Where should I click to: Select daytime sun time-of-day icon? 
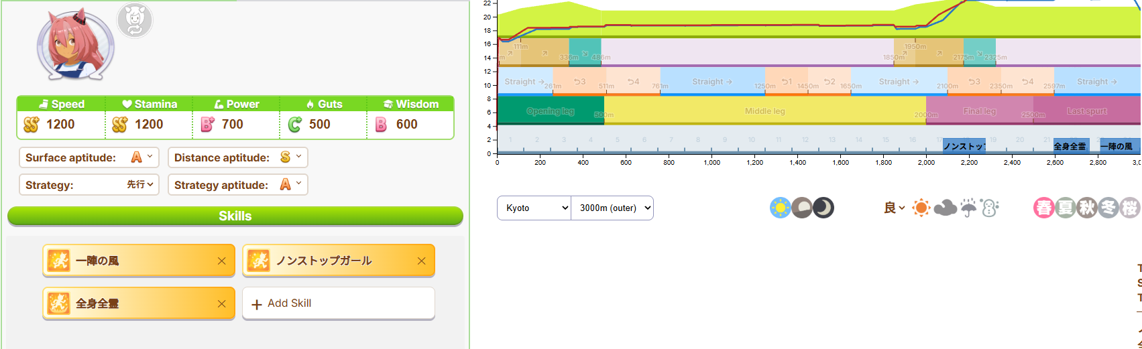(x=781, y=208)
